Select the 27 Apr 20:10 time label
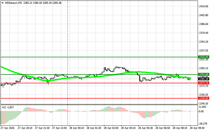Image resolution: width=210 pixels, height=131 pixels. pyautogui.click(x=25, y=128)
